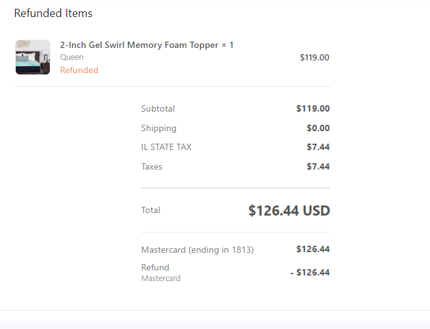Image resolution: width=430 pixels, height=329 pixels.
Task: Click the refund amount - $126.44
Action: (x=310, y=272)
